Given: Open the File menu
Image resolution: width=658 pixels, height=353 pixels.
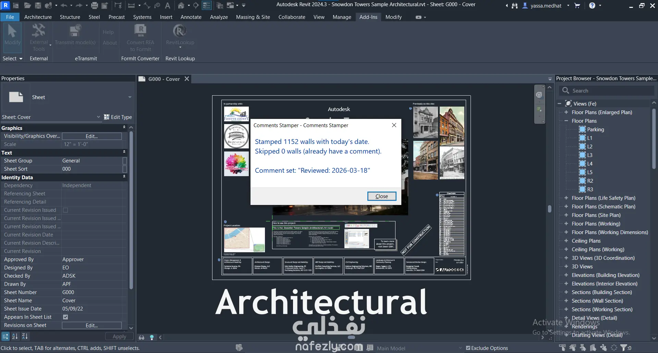Looking at the screenshot, I should (x=10, y=17).
